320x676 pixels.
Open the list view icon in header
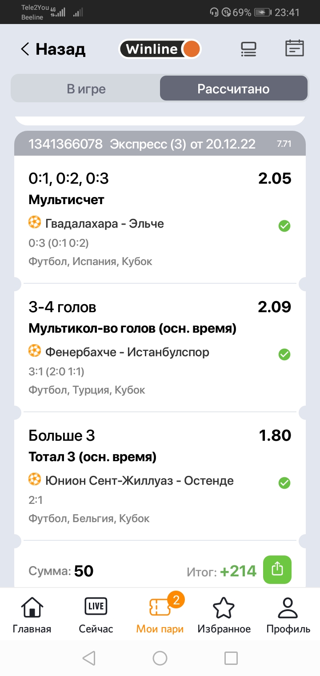[x=248, y=49]
